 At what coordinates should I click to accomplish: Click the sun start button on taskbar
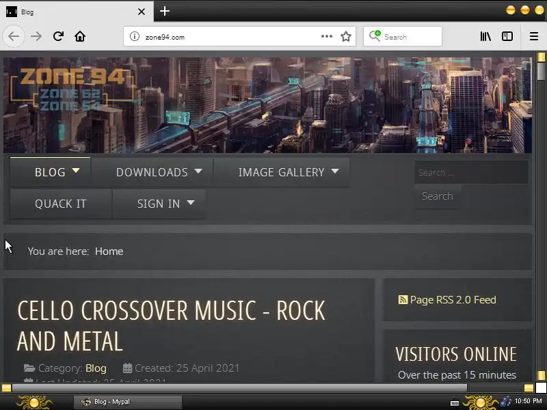point(34,402)
